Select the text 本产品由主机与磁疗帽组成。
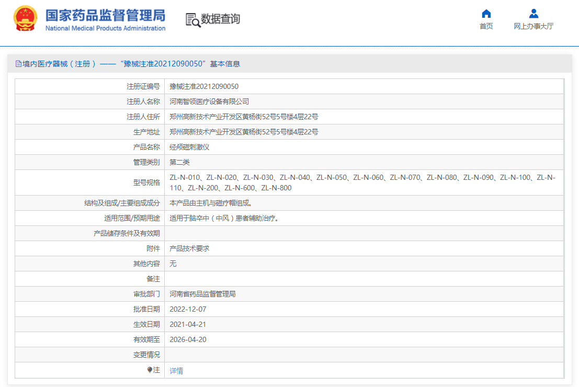Image resolution: width=579 pixels, height=387 pixels. click(x=211, y=203)
